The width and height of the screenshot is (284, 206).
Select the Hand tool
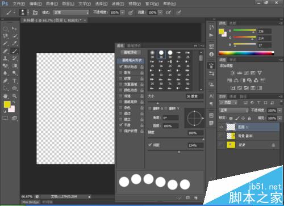5,96
